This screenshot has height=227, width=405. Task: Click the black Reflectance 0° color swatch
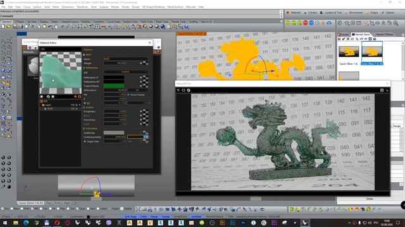click(x=114, y=77)
